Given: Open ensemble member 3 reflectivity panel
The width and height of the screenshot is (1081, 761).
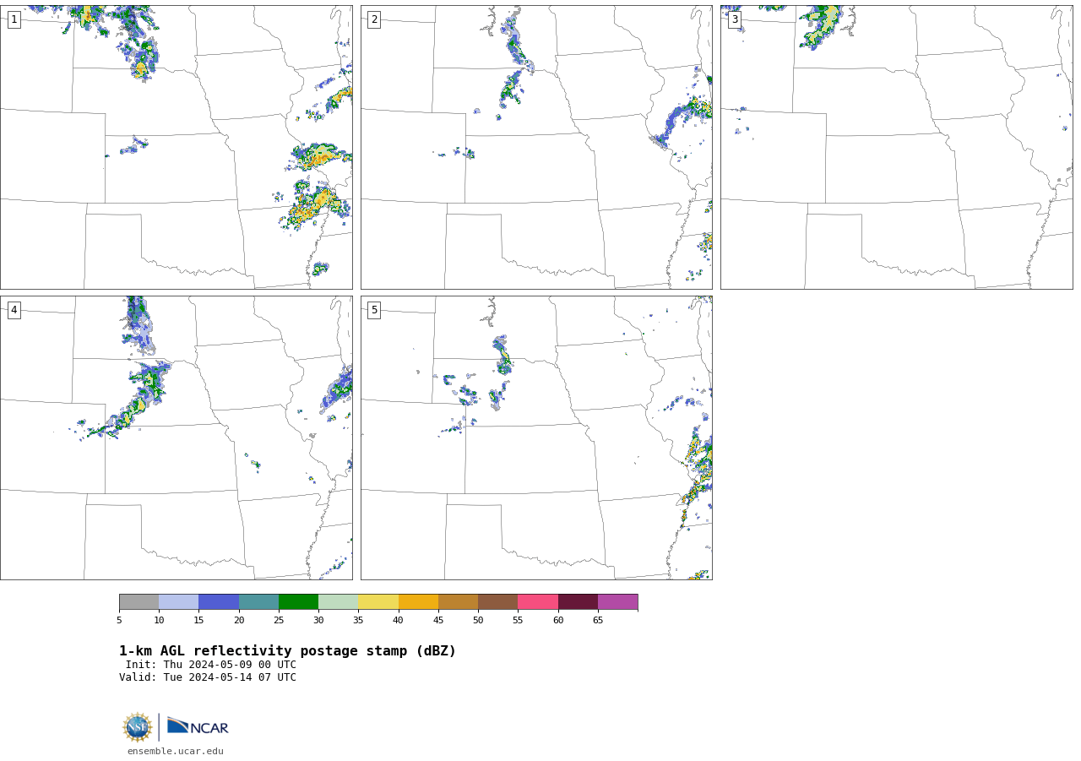Looking at the screenshot, I should click(897, 148).
